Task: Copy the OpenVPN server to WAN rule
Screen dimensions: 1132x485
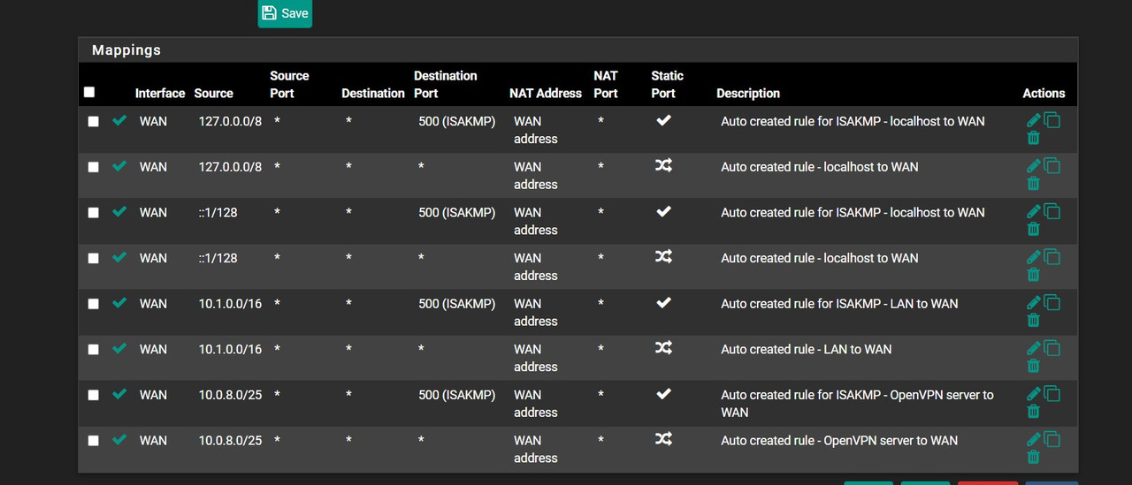Action: [x=1052, y=439]
